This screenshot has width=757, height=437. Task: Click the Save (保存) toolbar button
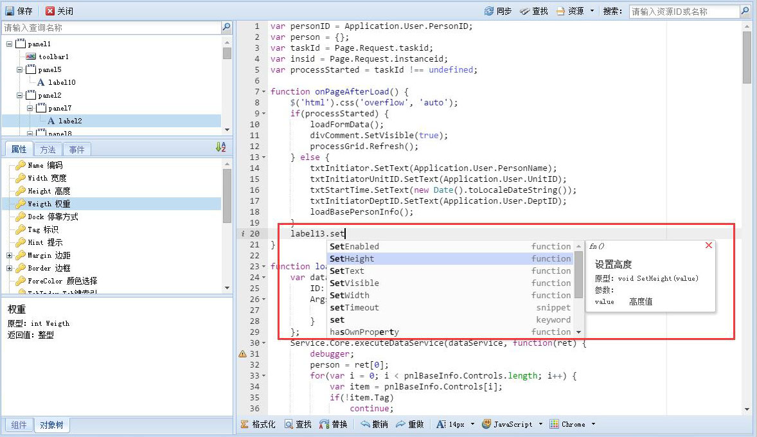click(x=19, y=11)
